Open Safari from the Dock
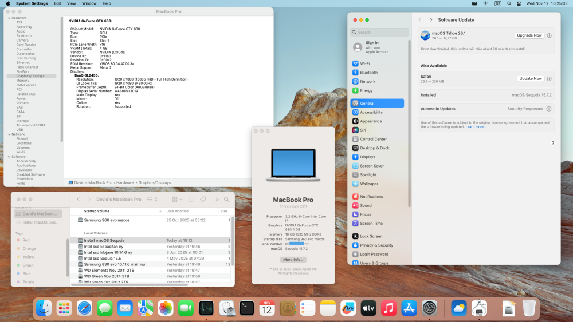The image size is (573, 322). click(84, 308)
